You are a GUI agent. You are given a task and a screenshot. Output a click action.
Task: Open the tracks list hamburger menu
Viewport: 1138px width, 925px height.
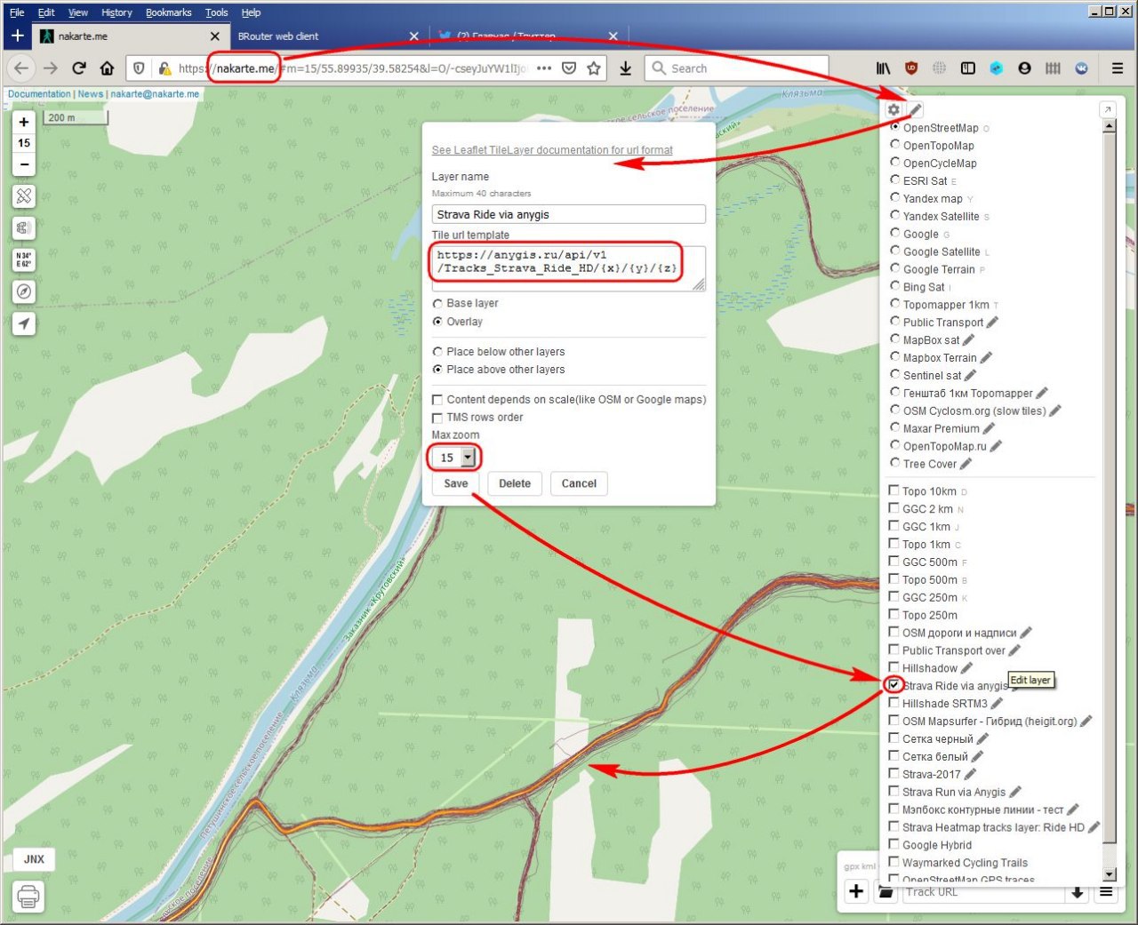(x=1106, y=891)
